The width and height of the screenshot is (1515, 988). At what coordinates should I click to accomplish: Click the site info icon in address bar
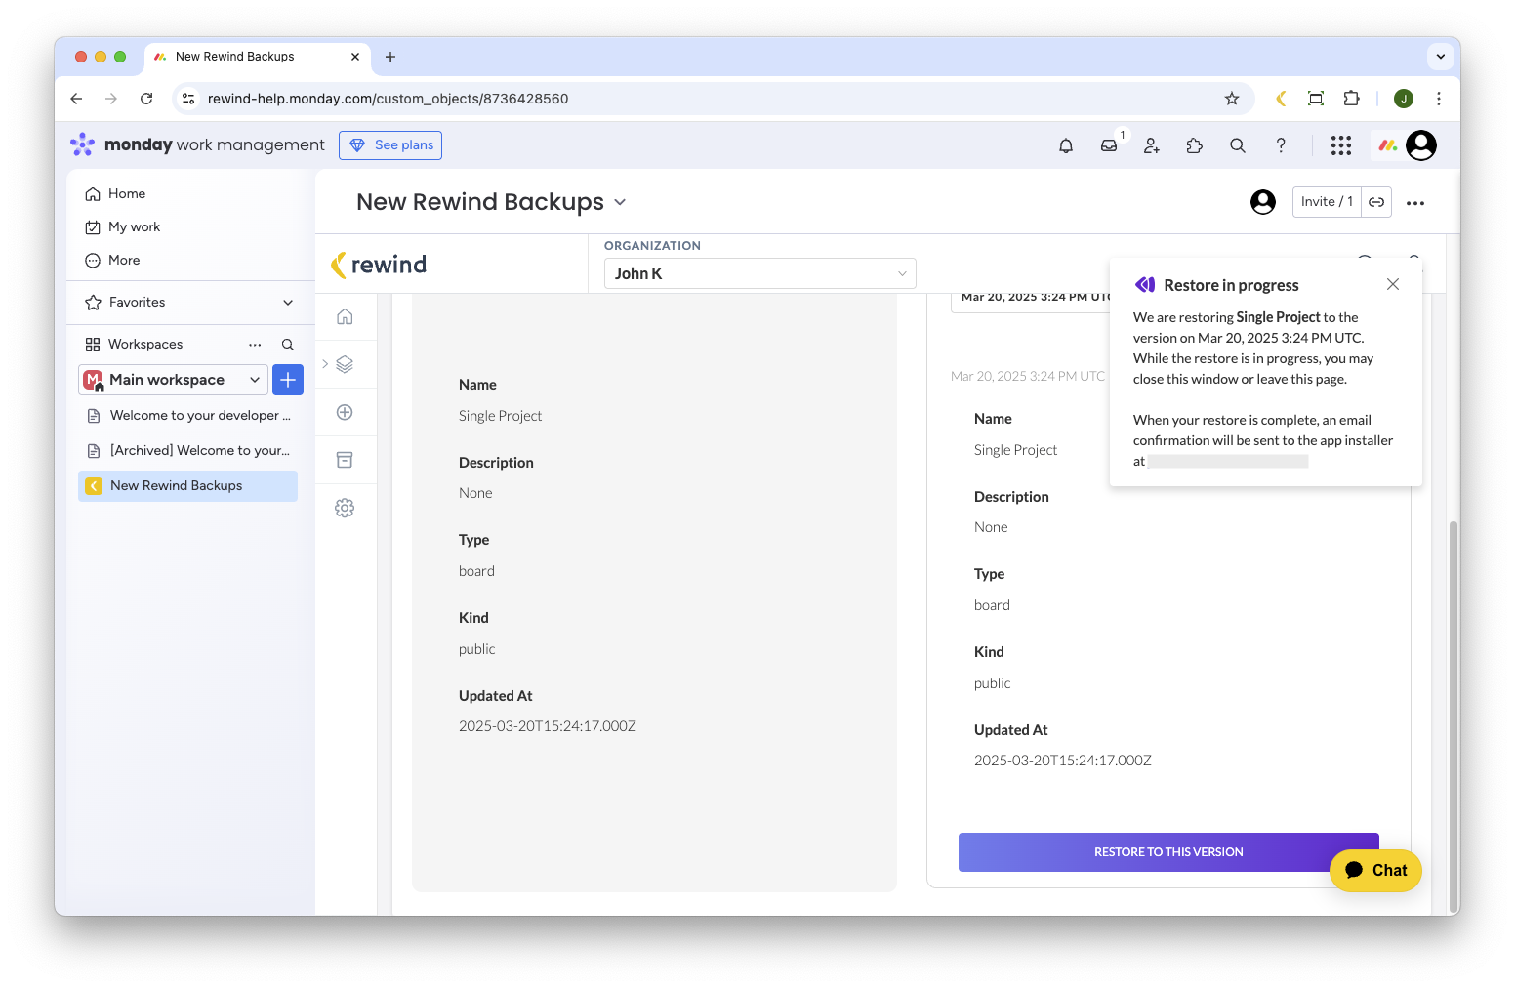pyautogui.click(x=188, y=99)
